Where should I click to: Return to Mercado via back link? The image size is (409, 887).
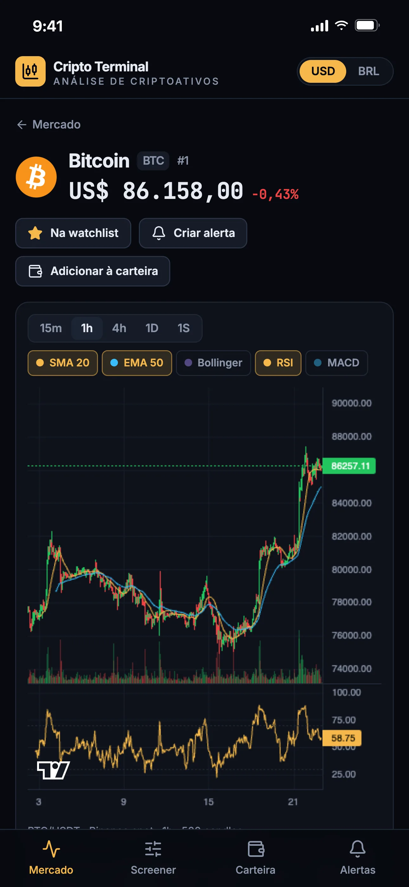tap(49, 125)
